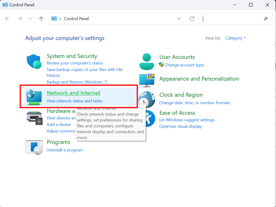Open the address bar history dropdown
This screenshot has height=207, width=276.
[x=179, y=19]
